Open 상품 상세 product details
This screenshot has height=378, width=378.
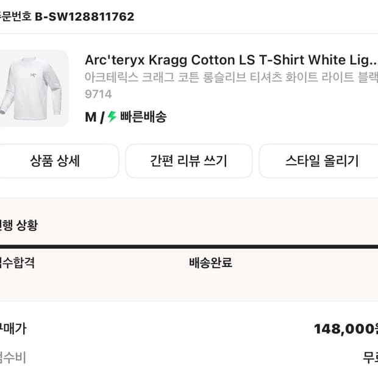click(55, 161)
